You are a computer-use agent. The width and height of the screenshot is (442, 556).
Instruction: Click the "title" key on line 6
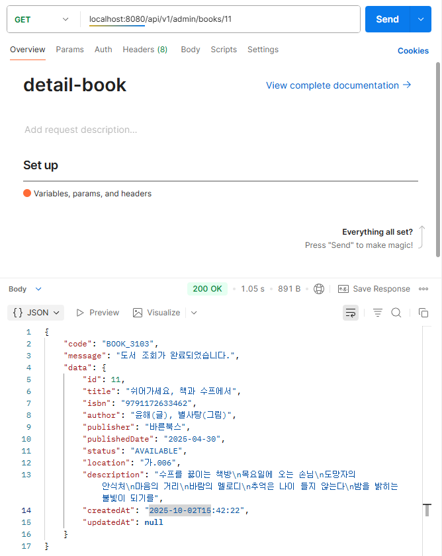pyautogui.click(x=99, y=391)
